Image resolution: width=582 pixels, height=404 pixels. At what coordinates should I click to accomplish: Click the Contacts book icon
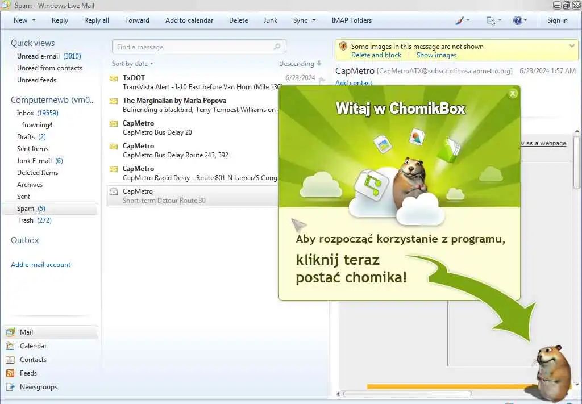[10, 360]
